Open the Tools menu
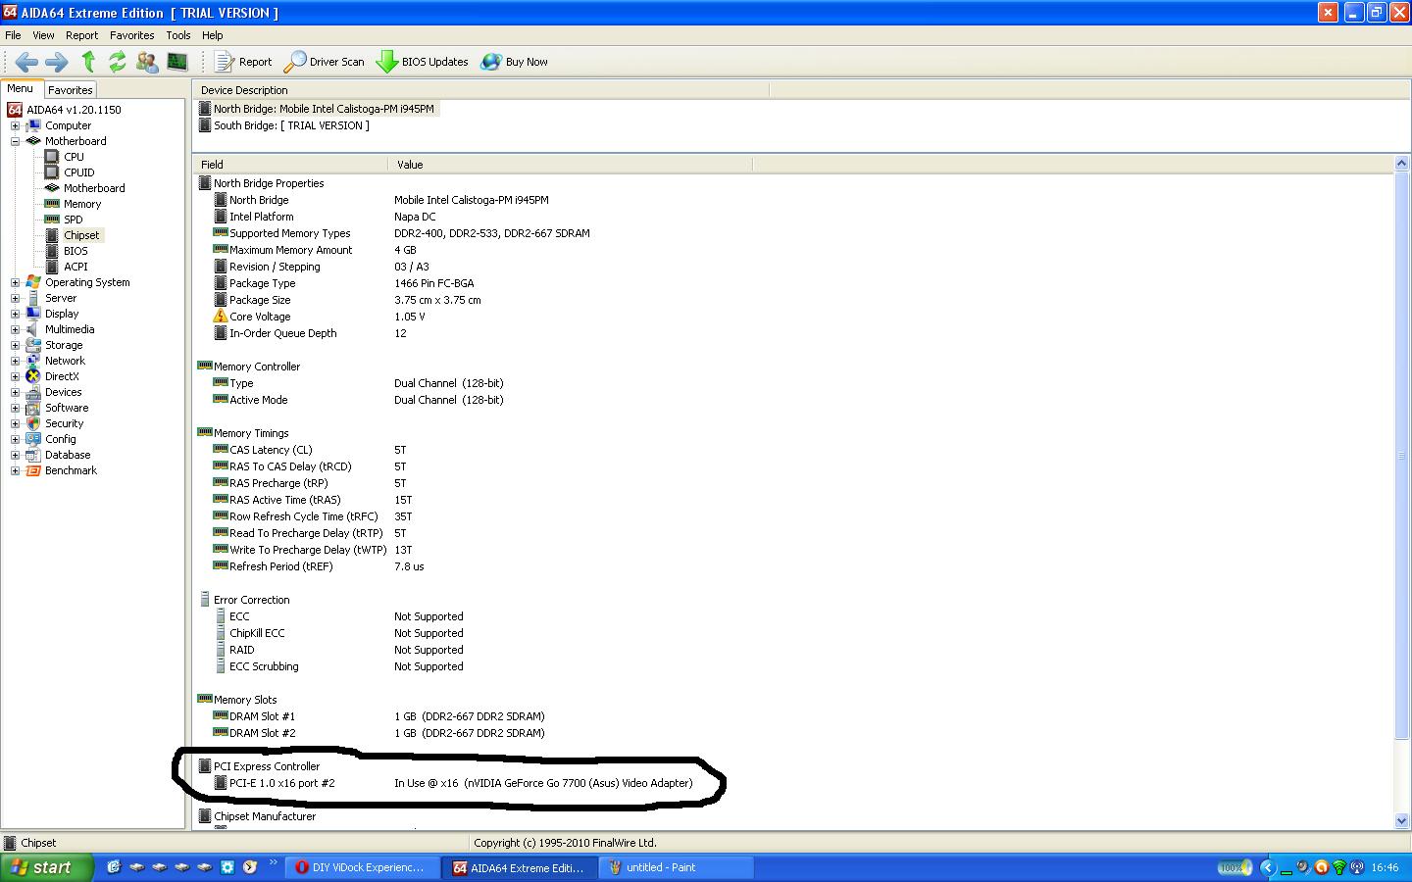This screenshot has height=882, width=1412. tap(177, 35)
